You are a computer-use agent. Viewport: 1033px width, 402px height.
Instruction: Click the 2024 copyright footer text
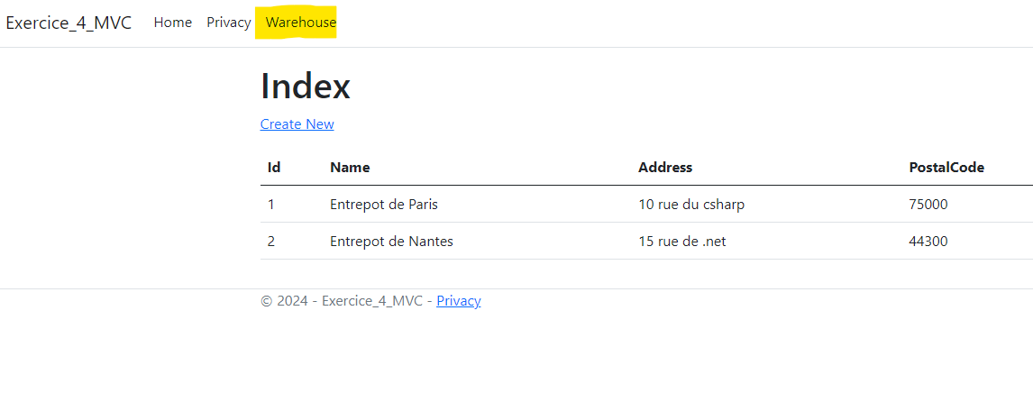pos(347,301)
